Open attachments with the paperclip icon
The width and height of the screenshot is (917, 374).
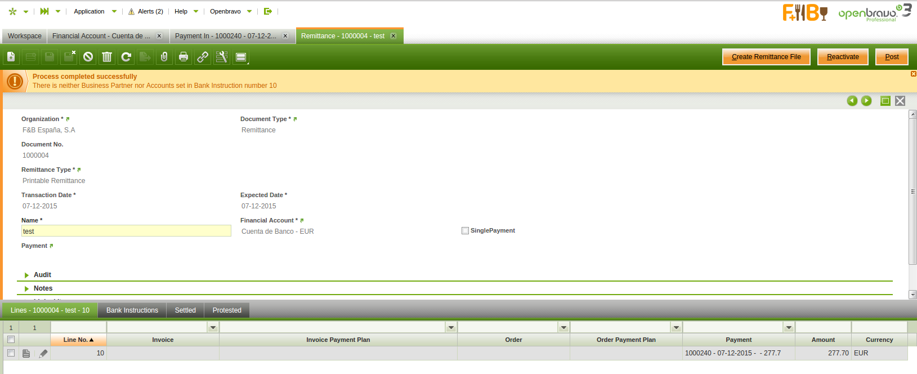click(x=164, y=57)
